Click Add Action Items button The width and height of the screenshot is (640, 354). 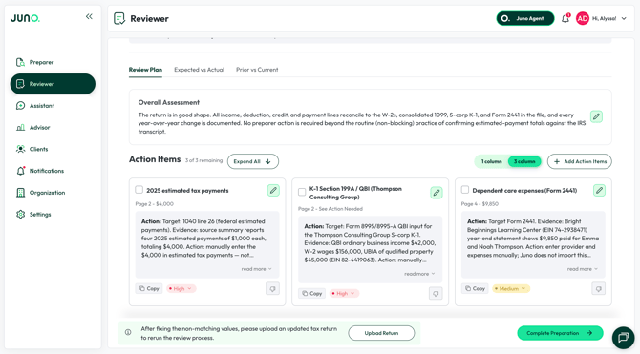pyautogui.click(x=580, y=161)
